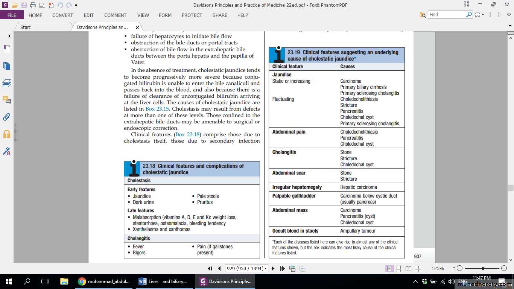
Task: Click inside the Find search field
Action: (446, 15)
